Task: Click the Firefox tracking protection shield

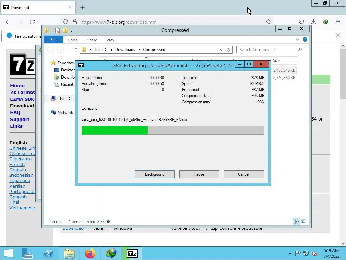Action: coord(65,22)
